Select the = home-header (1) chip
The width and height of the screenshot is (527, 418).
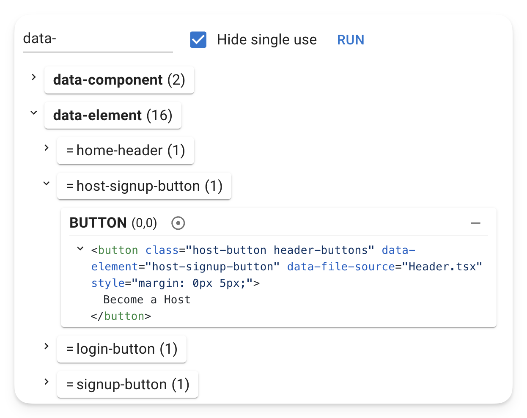pos(126,151)
